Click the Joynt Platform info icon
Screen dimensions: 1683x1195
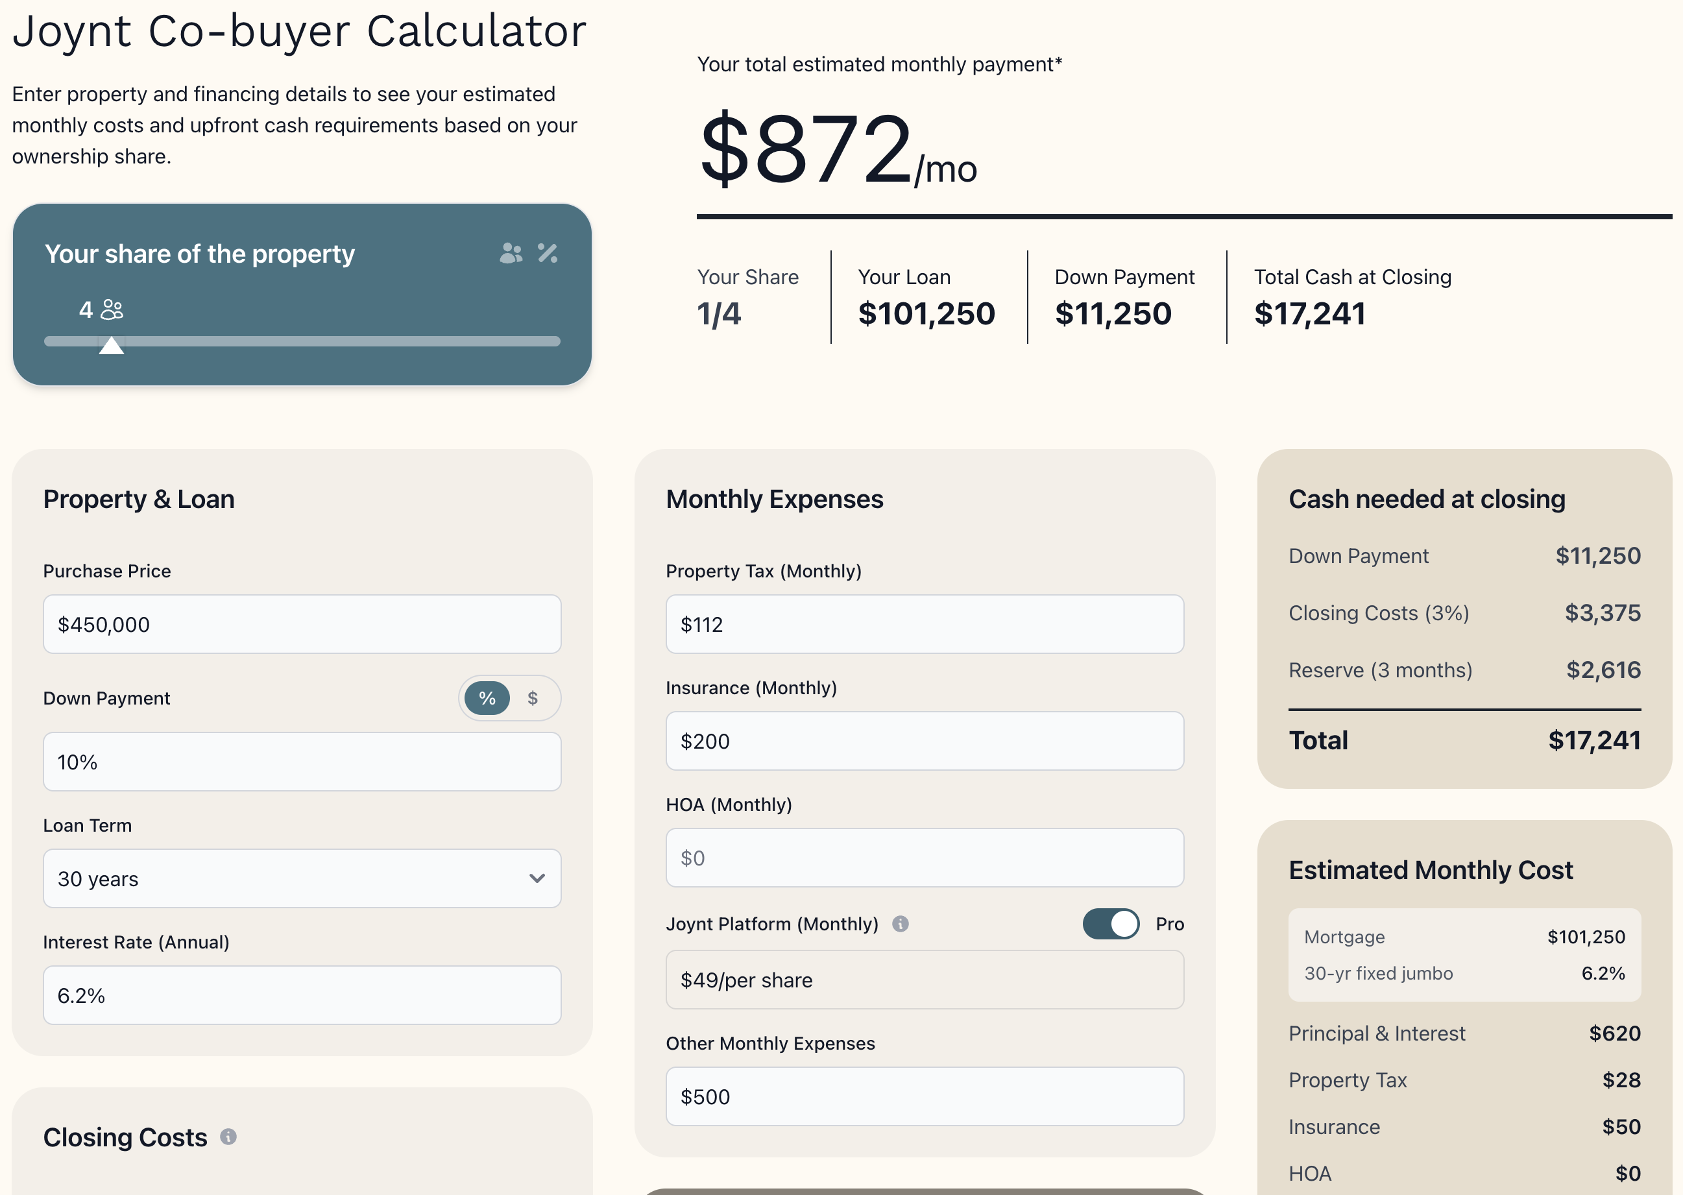click(x=900, y=924)
